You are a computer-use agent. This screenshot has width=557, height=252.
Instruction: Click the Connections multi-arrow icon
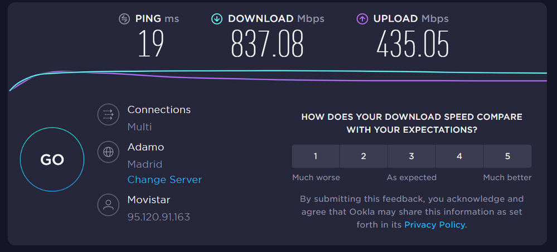108,115
